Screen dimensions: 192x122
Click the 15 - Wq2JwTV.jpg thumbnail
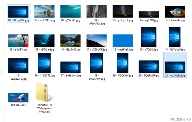point(18,66)
